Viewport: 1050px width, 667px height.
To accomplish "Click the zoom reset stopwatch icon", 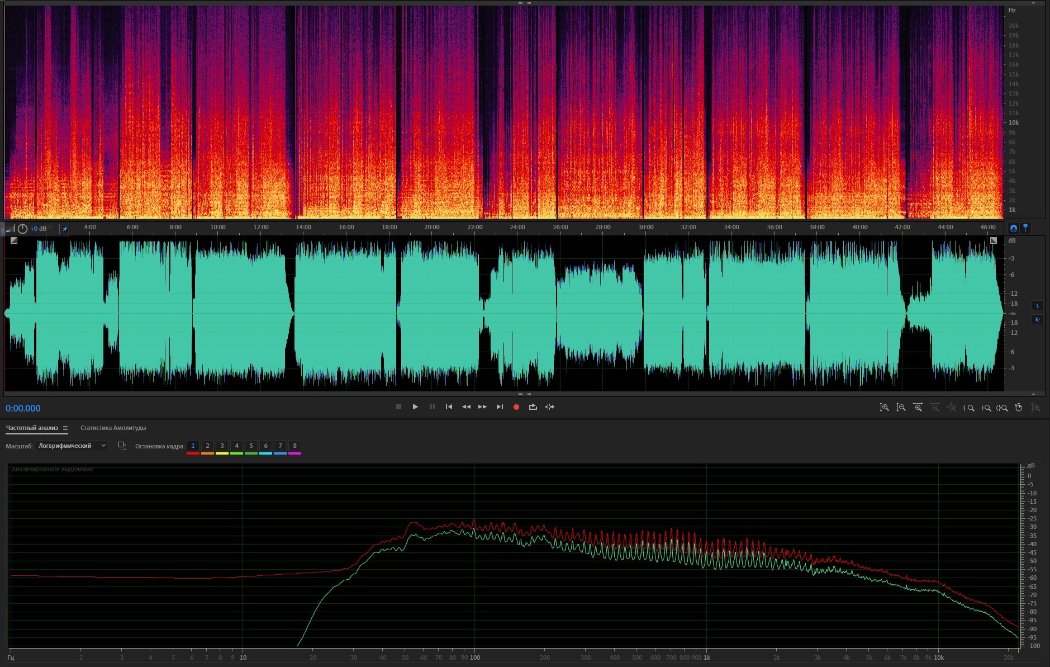I will click(1019, 408).
